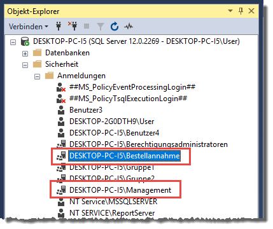The image size is (273, 229).
Task: Select the NT Service\MSSQLSERVER login
Action: pos(113,202)
